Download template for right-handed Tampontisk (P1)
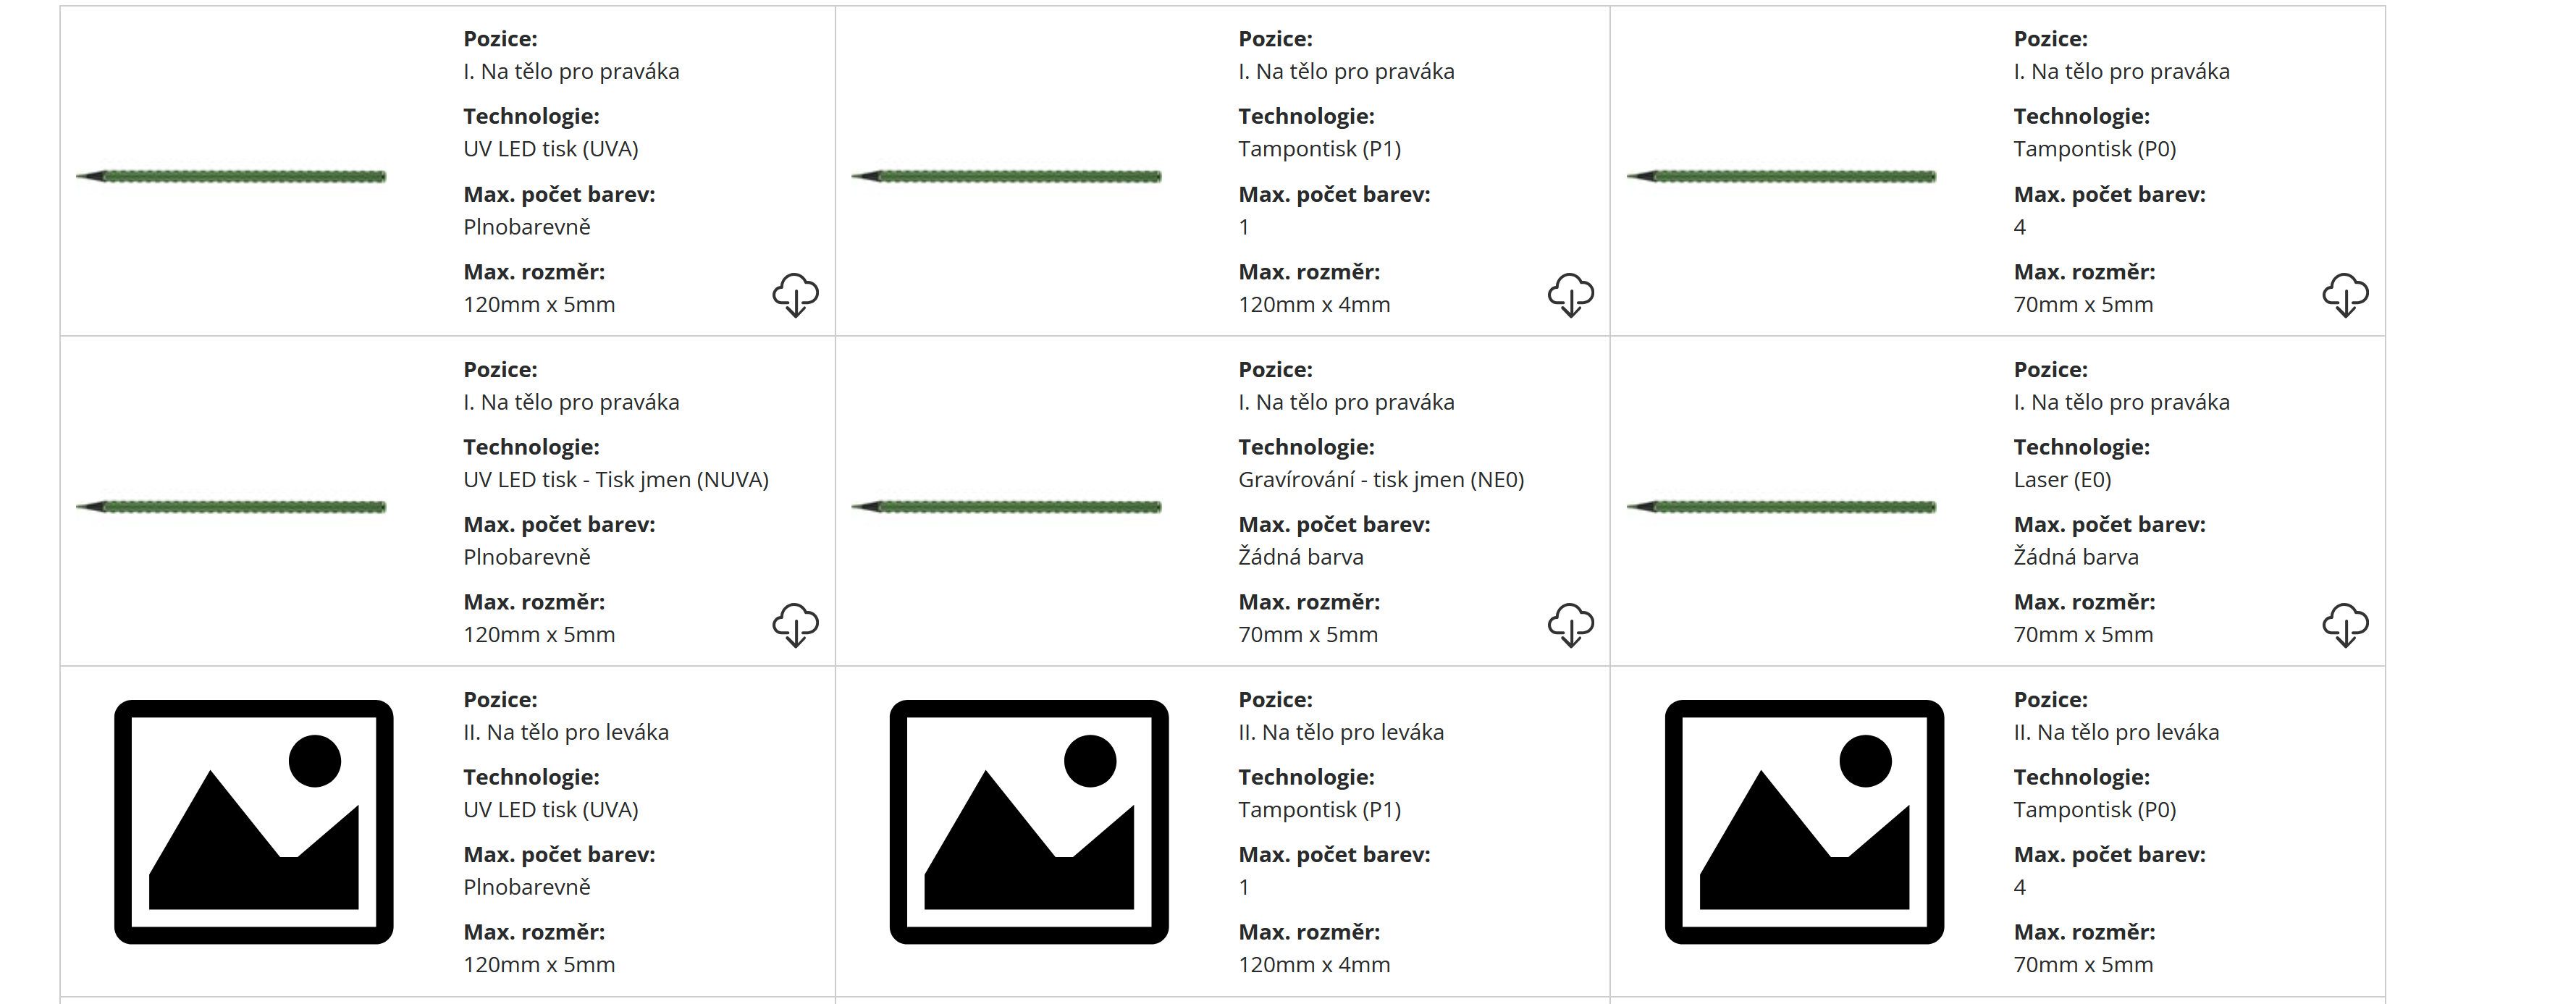Image resolution: width=2576 pixels, height=1004 pixels. [x=1570, y=295]
